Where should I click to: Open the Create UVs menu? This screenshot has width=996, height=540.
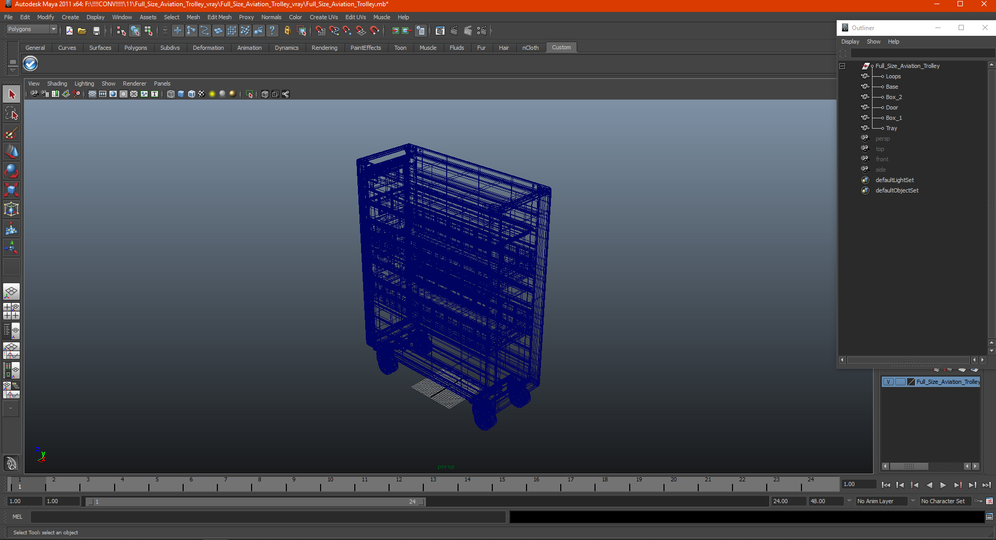coord(324,17)
